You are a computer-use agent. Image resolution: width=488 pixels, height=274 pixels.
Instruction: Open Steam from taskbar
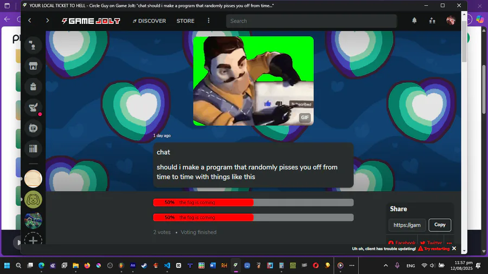coord(144,265)
